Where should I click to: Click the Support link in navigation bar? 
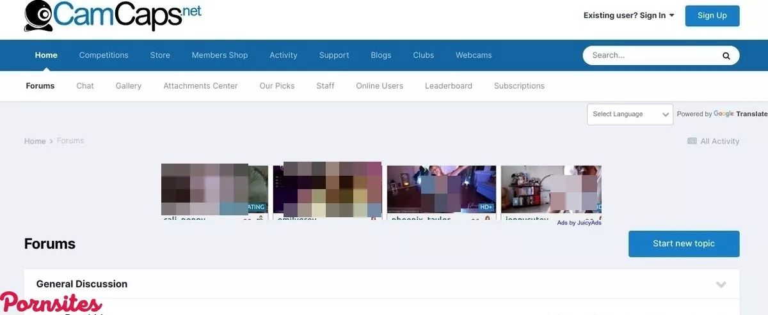click(334, 55)
